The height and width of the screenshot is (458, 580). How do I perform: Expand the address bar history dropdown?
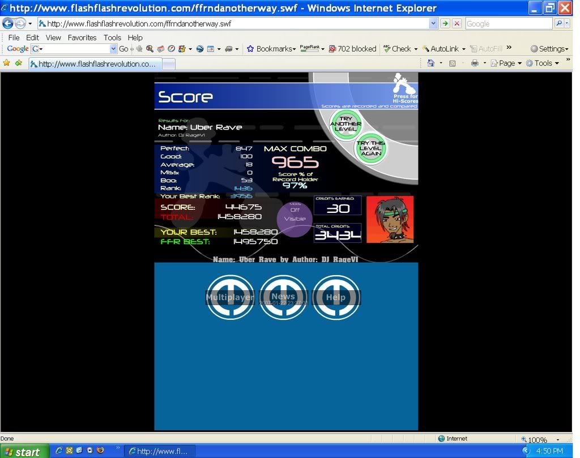433,24
